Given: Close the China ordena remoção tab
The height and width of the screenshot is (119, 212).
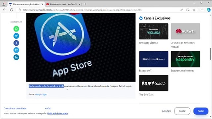Looking at the screenshot, I should (42, 4).
